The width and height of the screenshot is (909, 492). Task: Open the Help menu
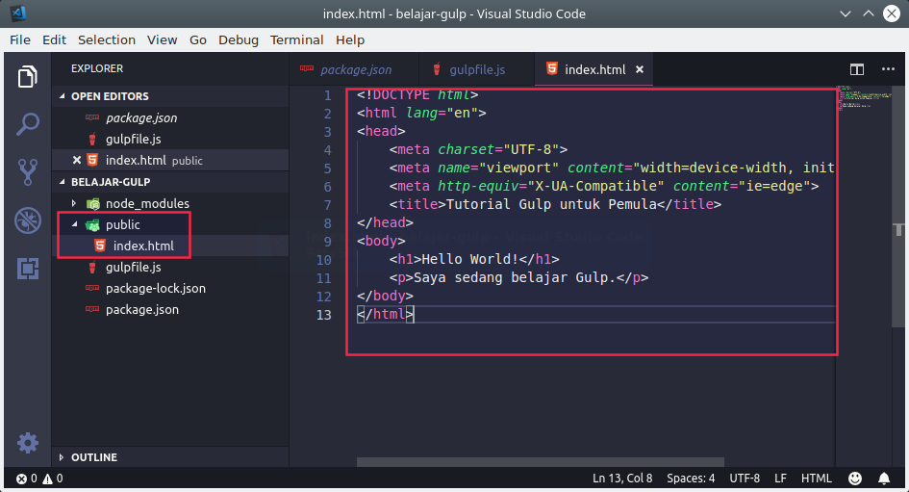[350, 40]
